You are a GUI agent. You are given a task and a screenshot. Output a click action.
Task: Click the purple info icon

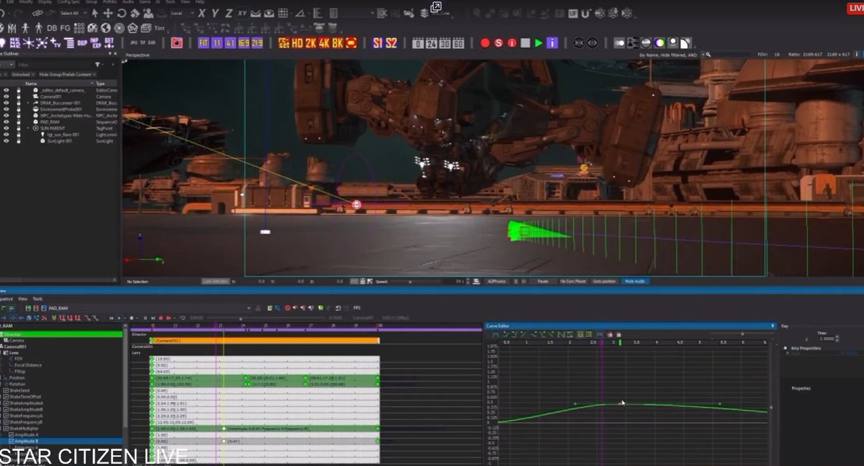pyautogui.click(x=552, y=43)
